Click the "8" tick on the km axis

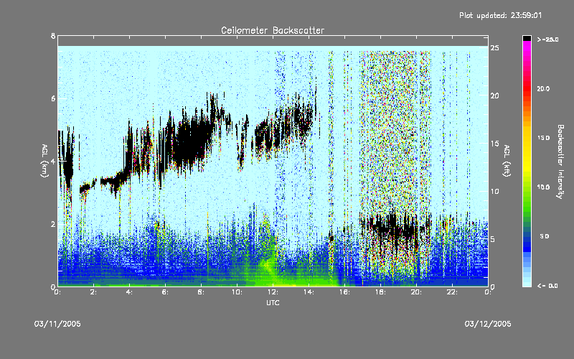click(x=53, y=36)
